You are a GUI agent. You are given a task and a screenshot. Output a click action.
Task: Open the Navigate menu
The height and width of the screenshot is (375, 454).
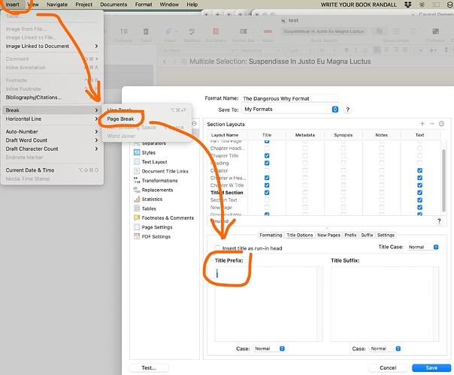coord(57,4)
